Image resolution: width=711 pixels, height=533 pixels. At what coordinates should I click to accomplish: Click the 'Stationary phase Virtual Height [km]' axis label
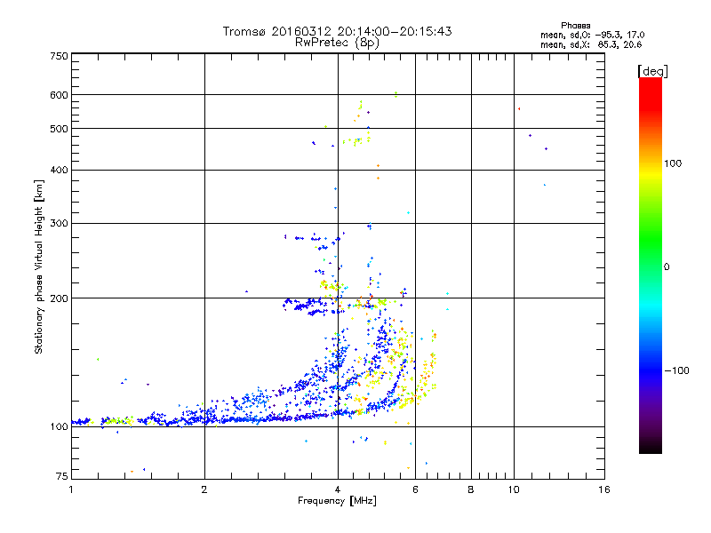click(39, 266)
